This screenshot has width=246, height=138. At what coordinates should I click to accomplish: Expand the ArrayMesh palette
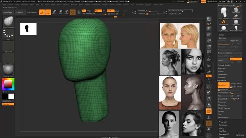pos(223,122)
